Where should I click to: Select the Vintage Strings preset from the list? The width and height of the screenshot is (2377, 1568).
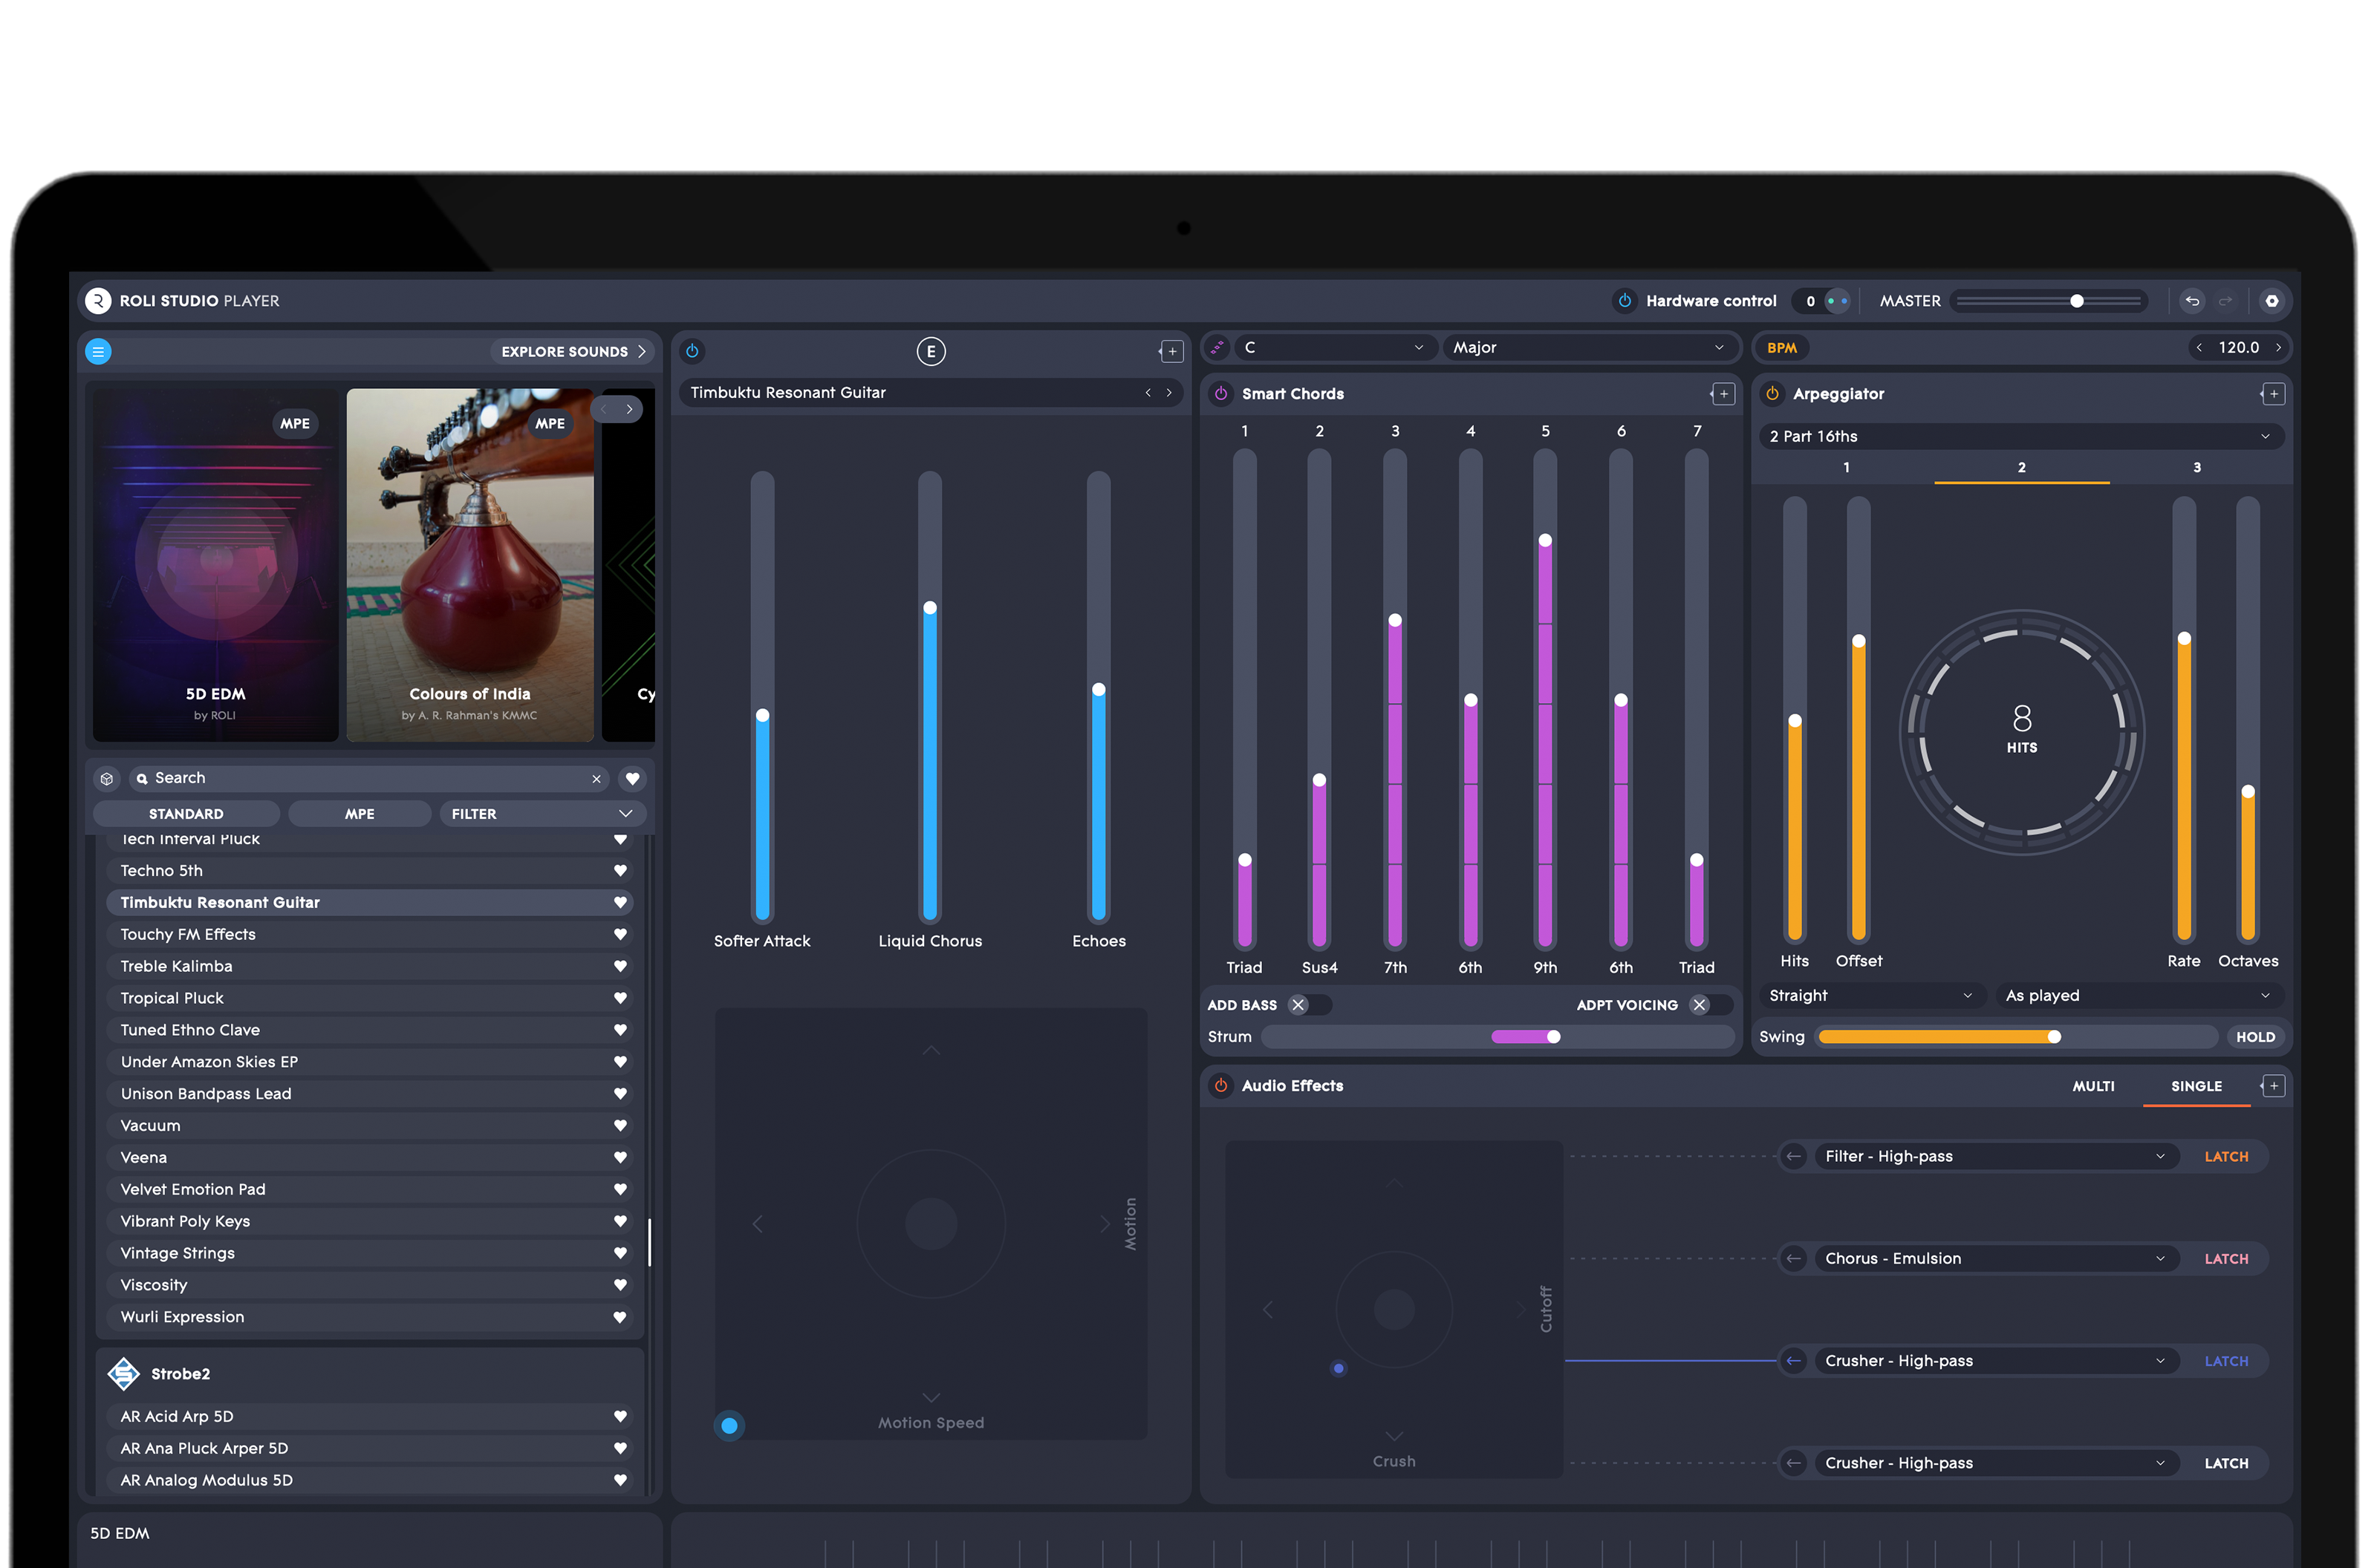pos(177,1252)
